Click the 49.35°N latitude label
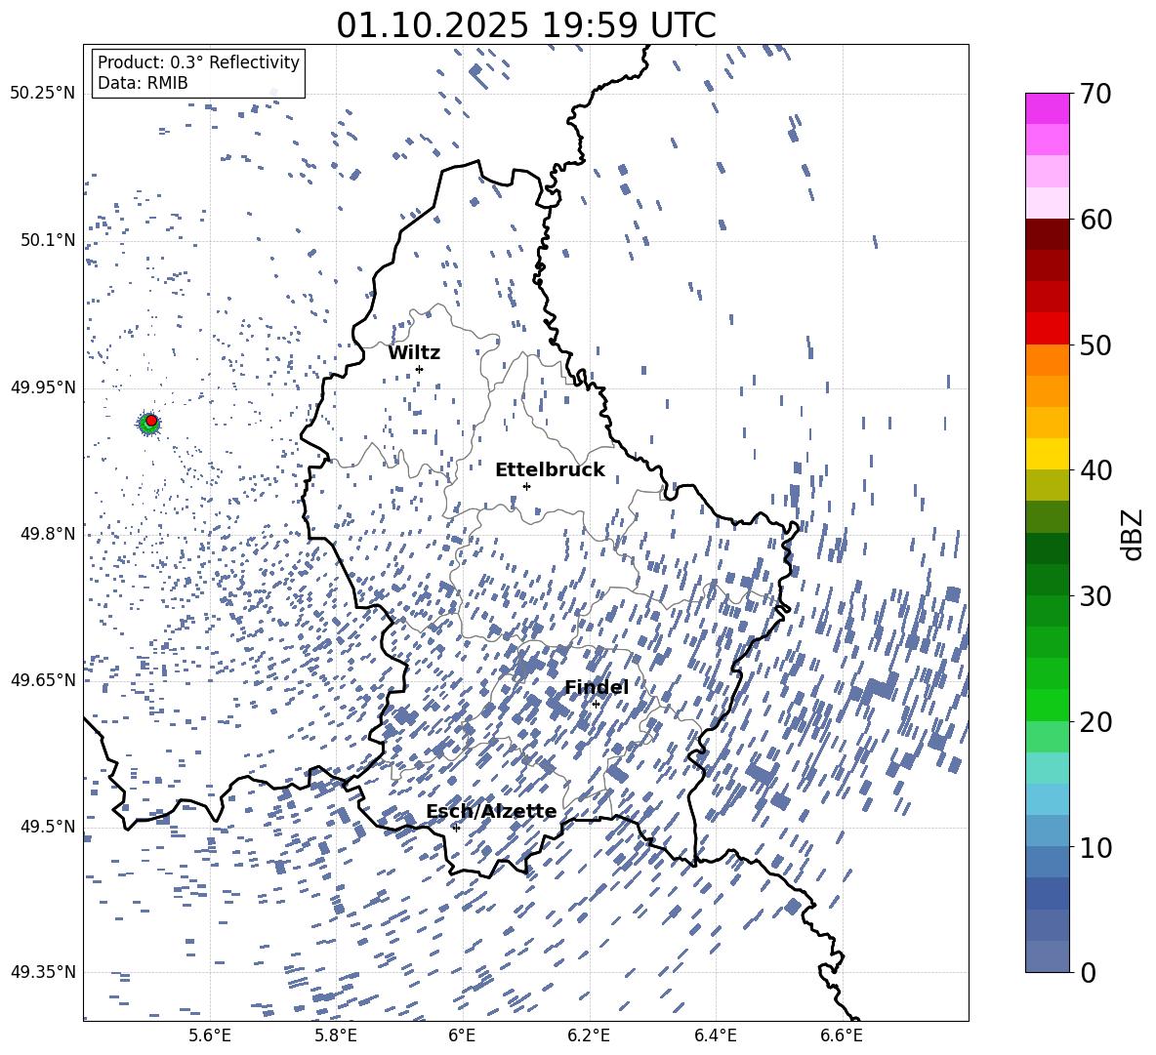The width and height of the screenshot is (1156, 1055). 43,972
